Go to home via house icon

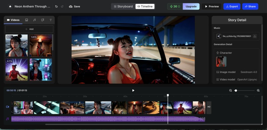10,7
